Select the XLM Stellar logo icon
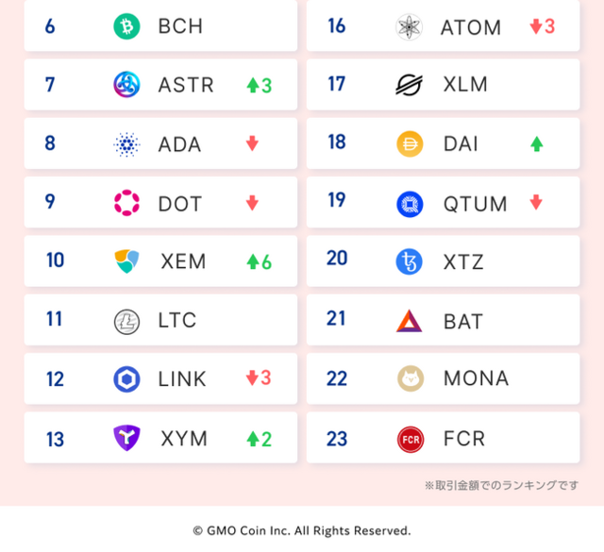The height and width of the screenshot is (552, 604). 409,85
